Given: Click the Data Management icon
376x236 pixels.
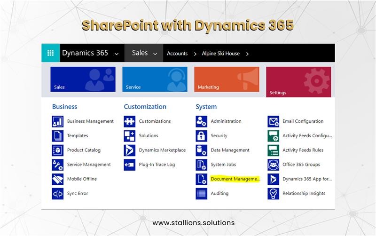Looking at the screenshot, I should 202,150.
